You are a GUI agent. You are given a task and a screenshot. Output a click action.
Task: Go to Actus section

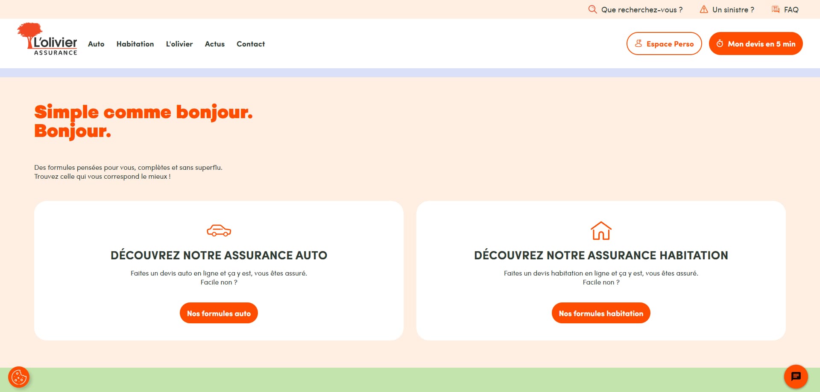coord(214,44)
